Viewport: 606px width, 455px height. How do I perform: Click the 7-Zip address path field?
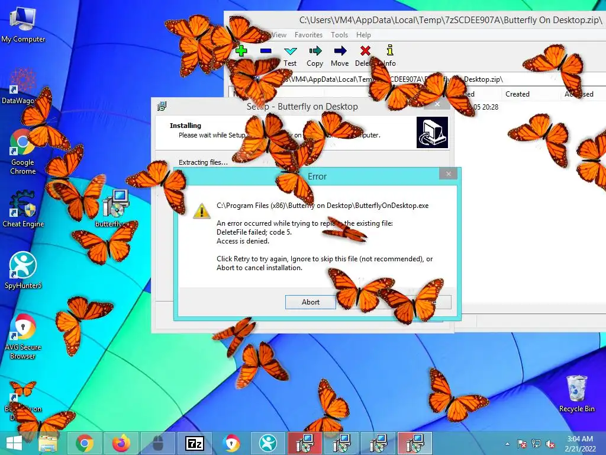pos(417,79)
